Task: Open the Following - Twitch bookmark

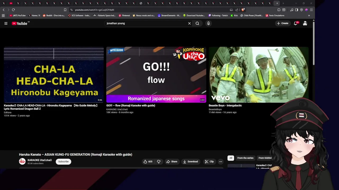Action: pyautogui.click(x=218, y=16)
